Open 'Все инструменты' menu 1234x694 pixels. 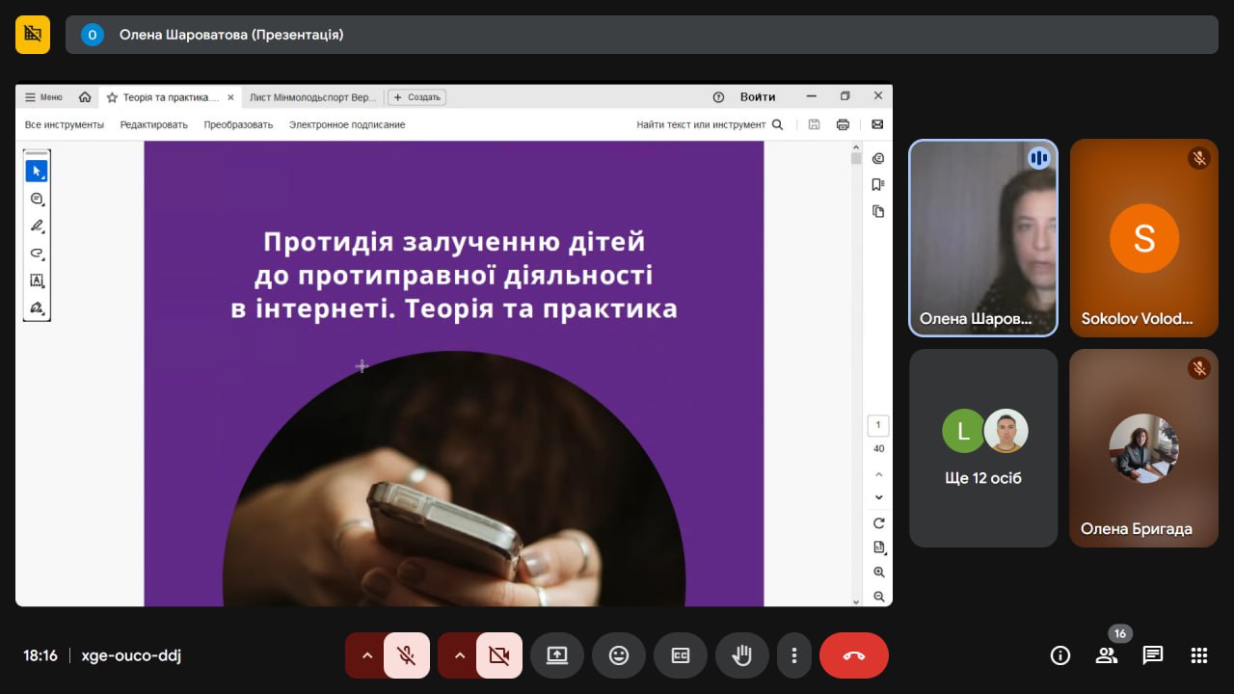point(65,124)
